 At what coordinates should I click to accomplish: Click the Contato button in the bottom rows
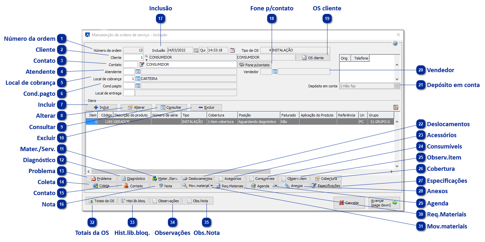[x=133, y=186]
